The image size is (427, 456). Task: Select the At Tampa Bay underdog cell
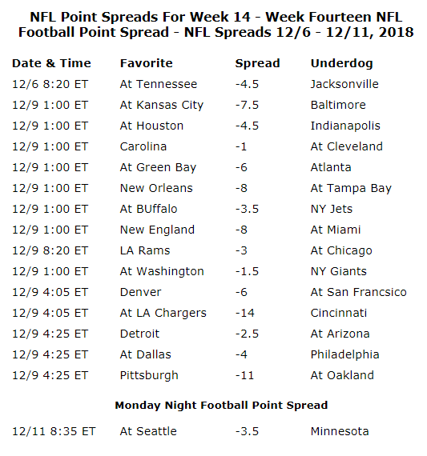[x=351, y=188]
